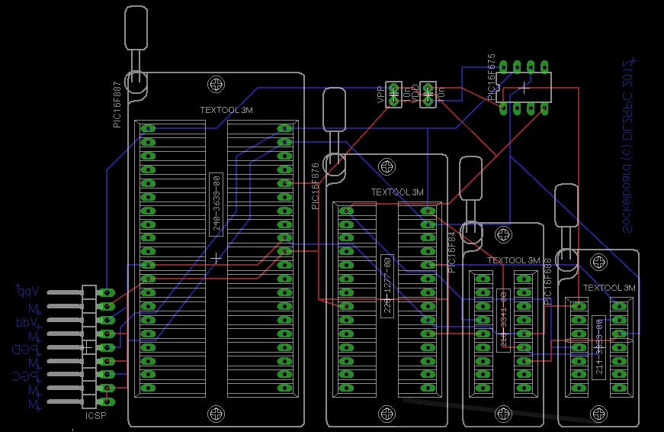664x432 pixels.
Task: Select the PIC16F675 DIP footprint label
Action: [x=491, y=77]
